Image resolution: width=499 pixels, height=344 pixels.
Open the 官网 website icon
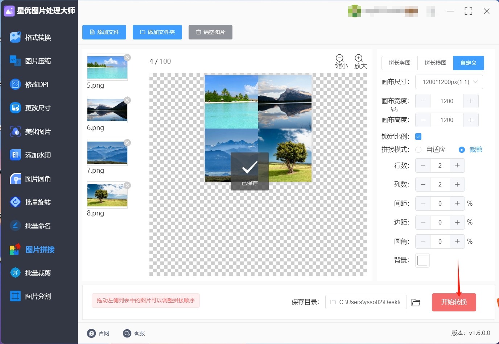pyautogui.click(x=92, y=333)
